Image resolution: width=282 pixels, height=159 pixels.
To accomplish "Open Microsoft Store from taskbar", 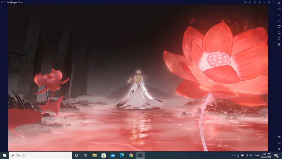I will tap(104, 155).
